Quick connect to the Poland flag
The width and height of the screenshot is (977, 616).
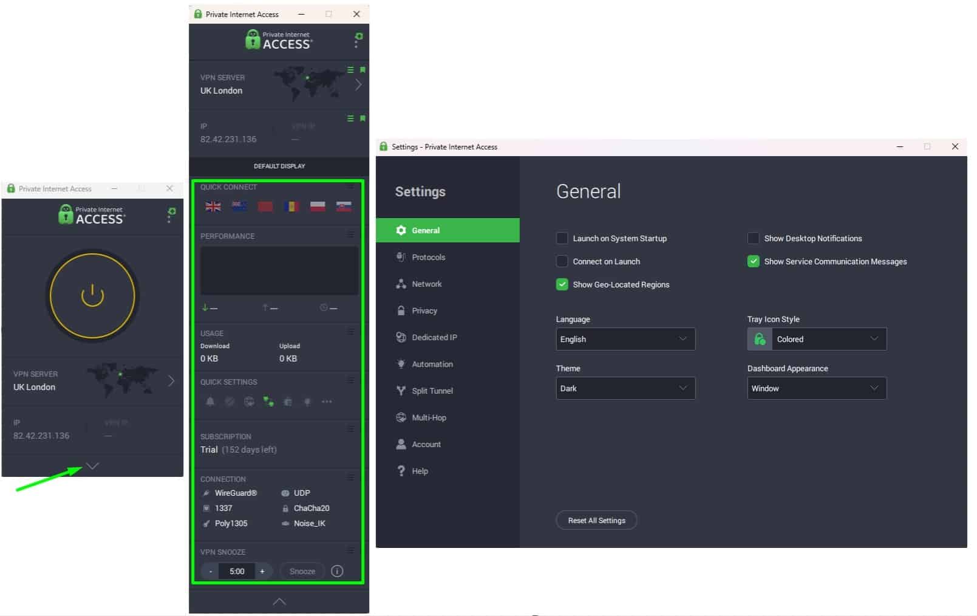tap(318, 207)
